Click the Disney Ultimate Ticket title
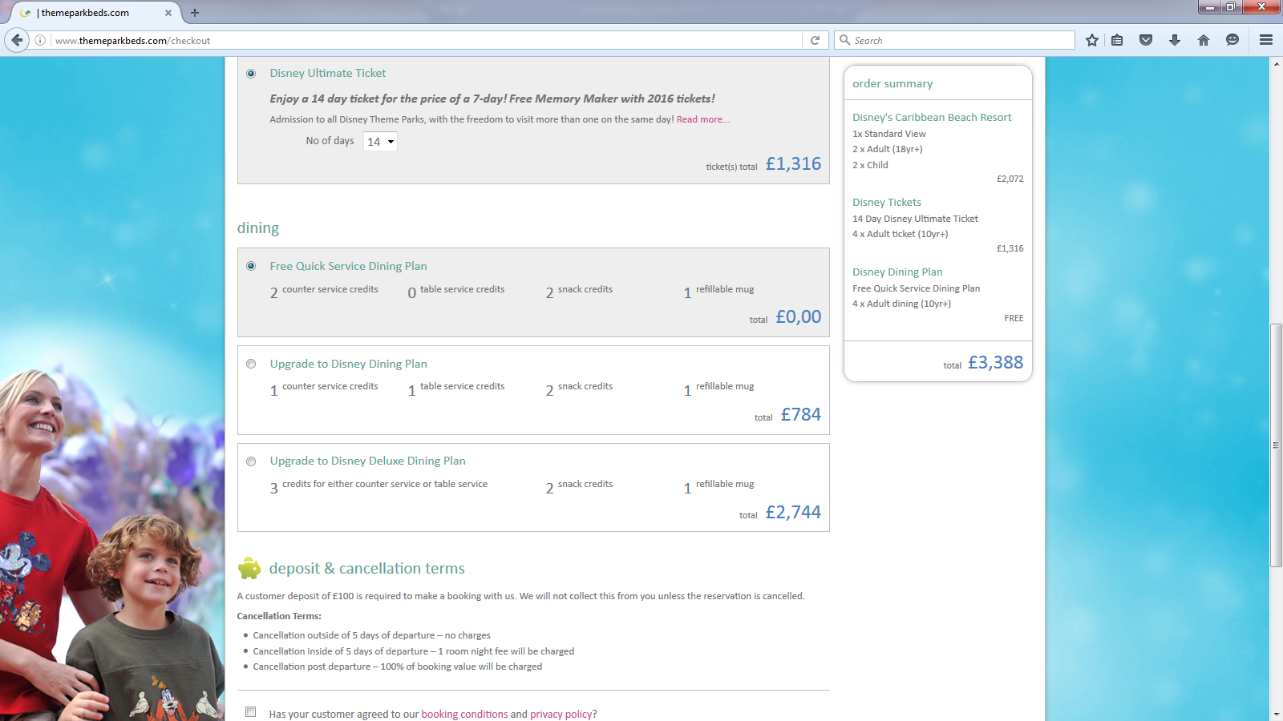The height and width of the screenshot is (721, 1283). (328, 73)
